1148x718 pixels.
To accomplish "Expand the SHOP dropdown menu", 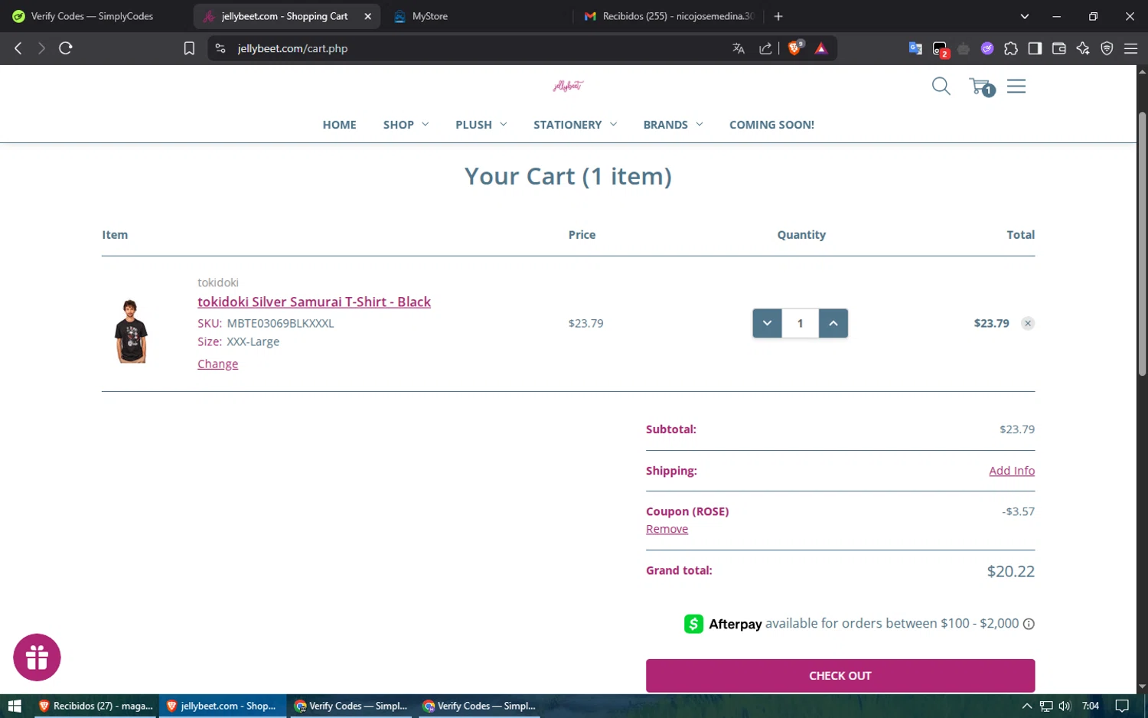I will [x=406, y=125].
